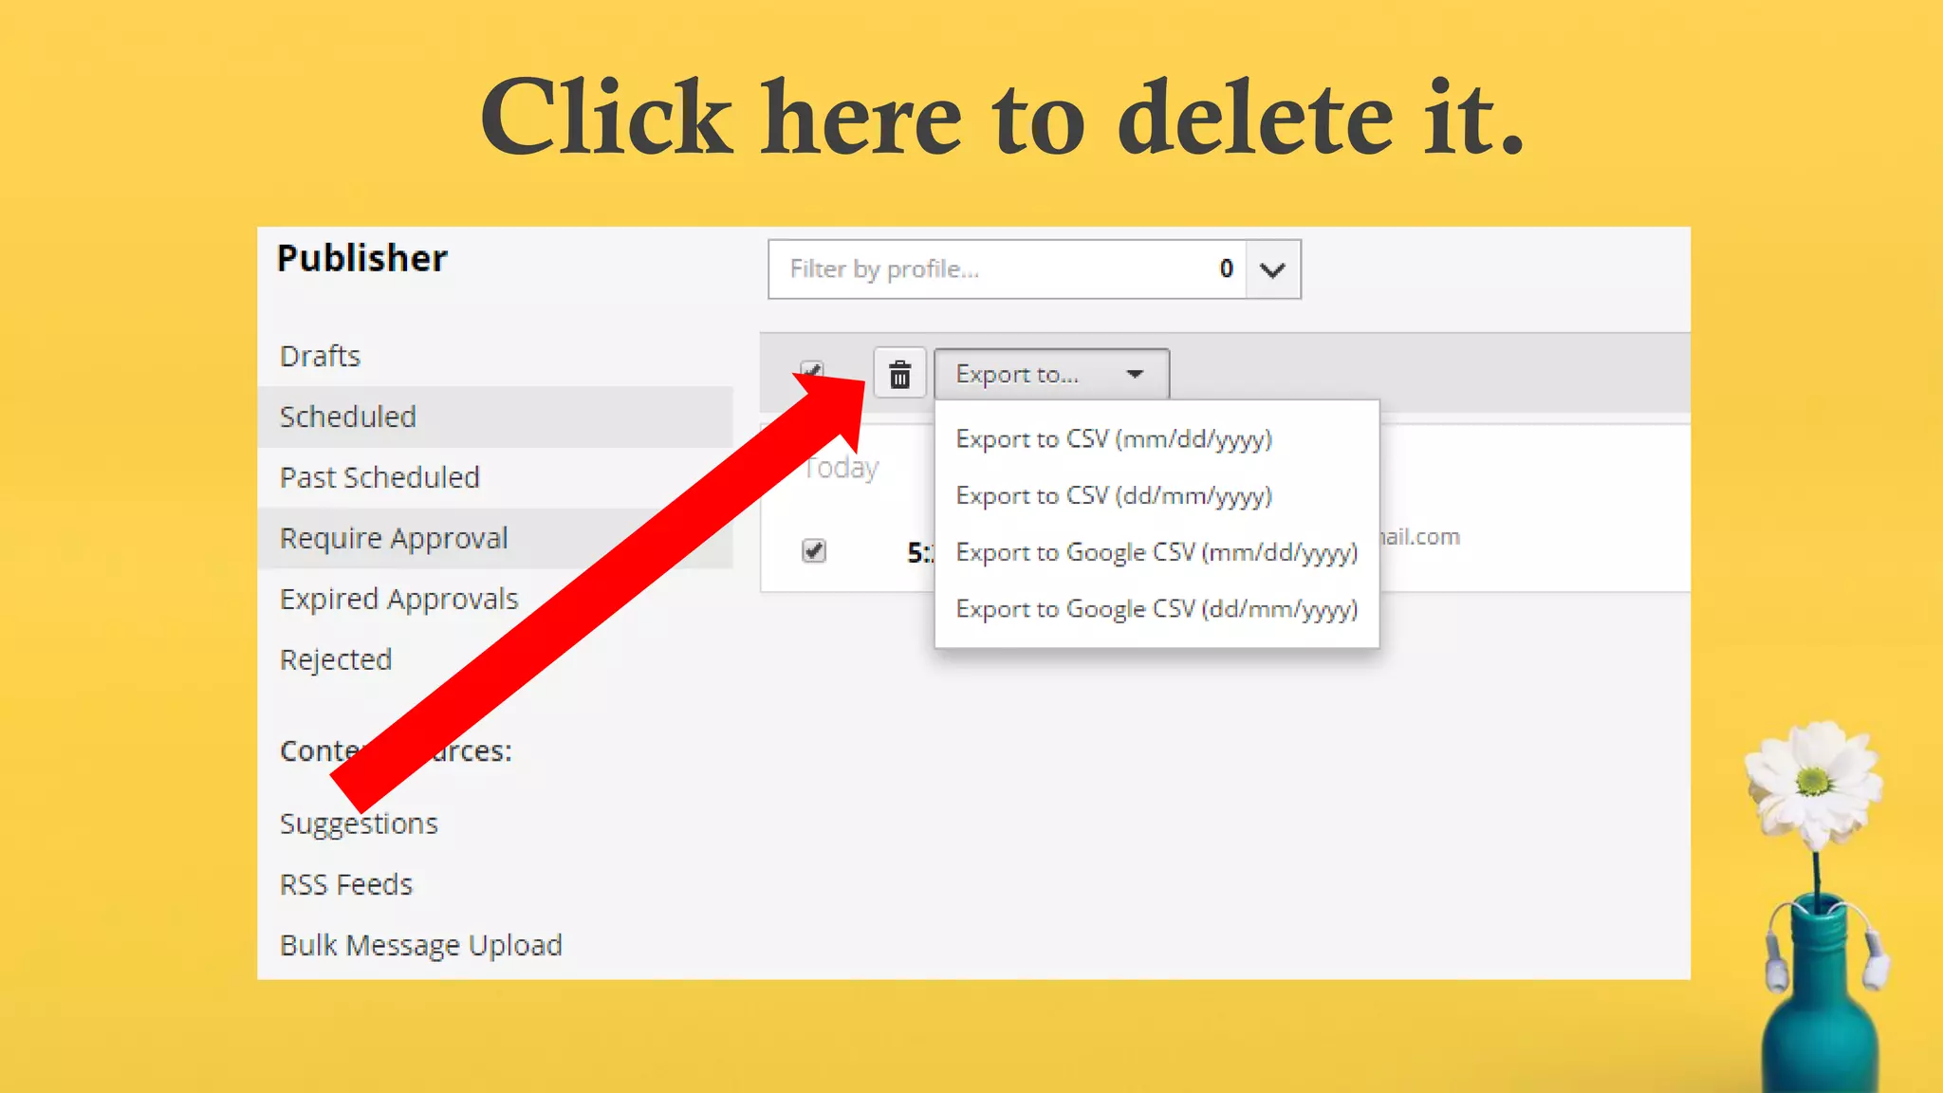Choose Export to CSV (mm/dd/yyyy)
This screenshot has width=1943, height=1093.
[x=1114, y=439]
